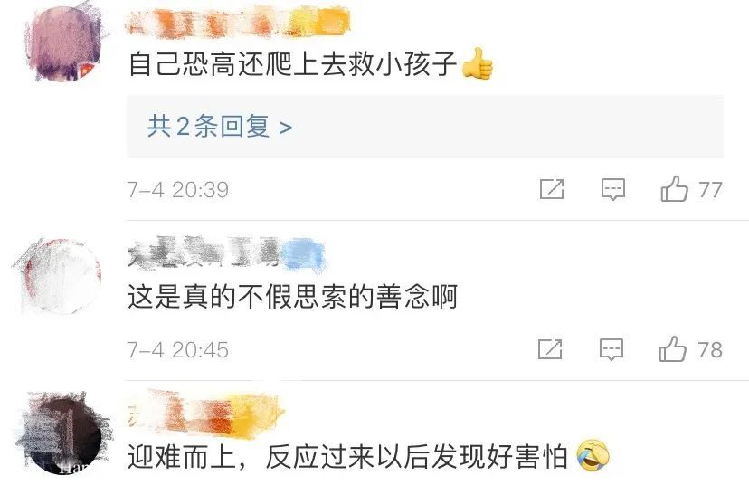The height and width of the screenshot is (485, 749).
Task: Tap the first commenter's blurred username
Action: click(x=238, y=21)
